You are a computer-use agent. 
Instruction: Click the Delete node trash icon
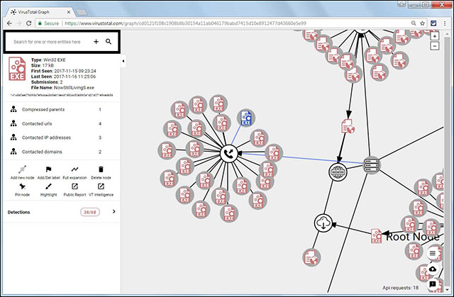tap(101, 169)
